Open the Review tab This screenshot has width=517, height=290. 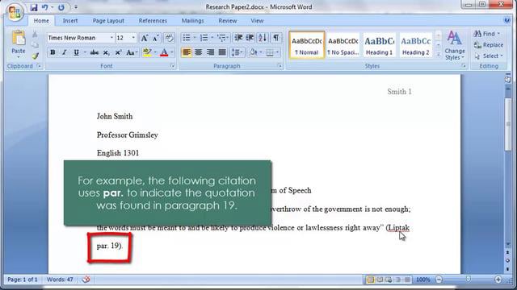point(228,21)
